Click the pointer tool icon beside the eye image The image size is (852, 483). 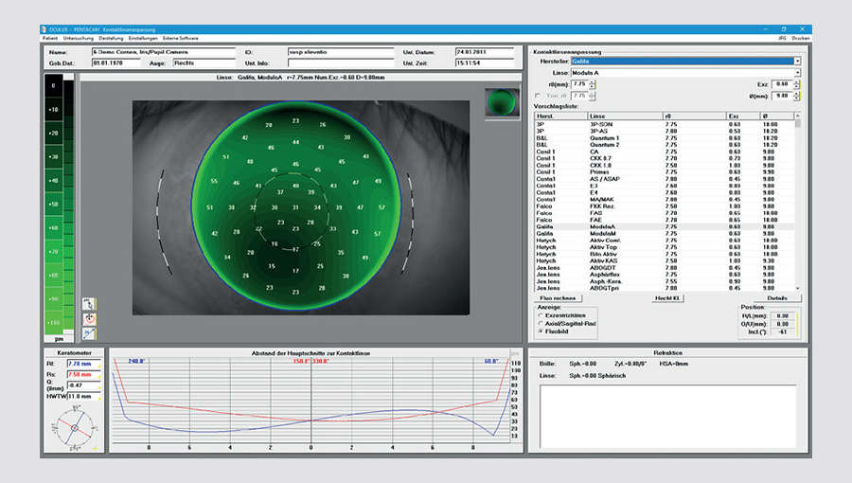pos(89,304)
